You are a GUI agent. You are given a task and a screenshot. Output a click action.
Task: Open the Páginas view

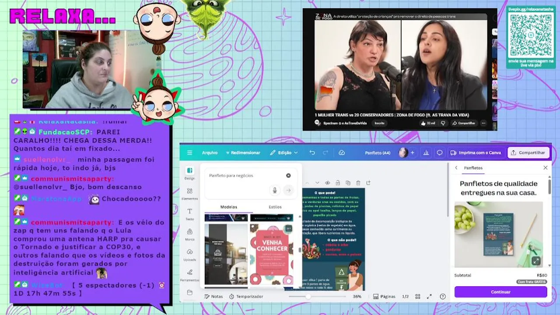pyautogui.click(x=384, y=296)
